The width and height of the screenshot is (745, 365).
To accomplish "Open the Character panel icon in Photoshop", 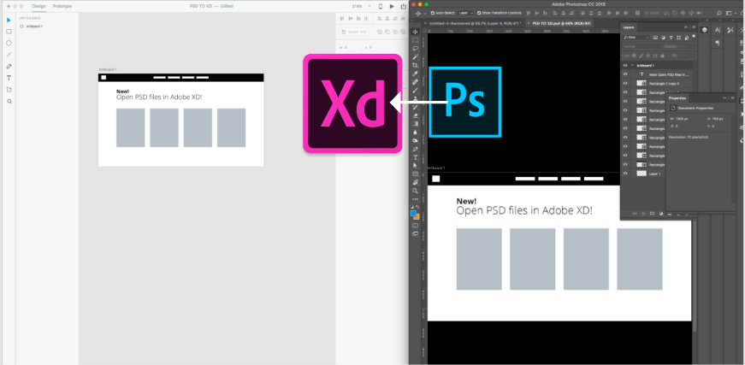I will [x=718, y=30].
